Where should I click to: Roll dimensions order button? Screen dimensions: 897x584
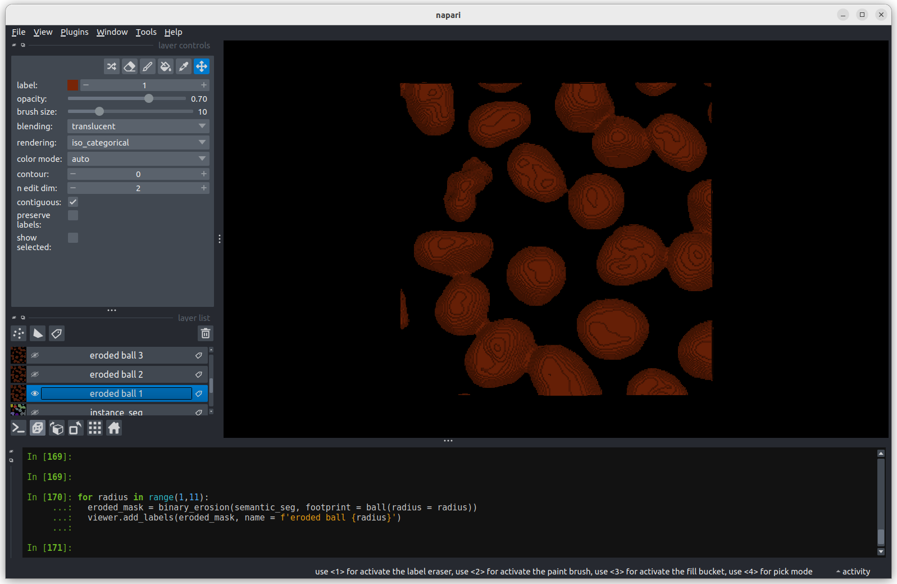(57, 428)
